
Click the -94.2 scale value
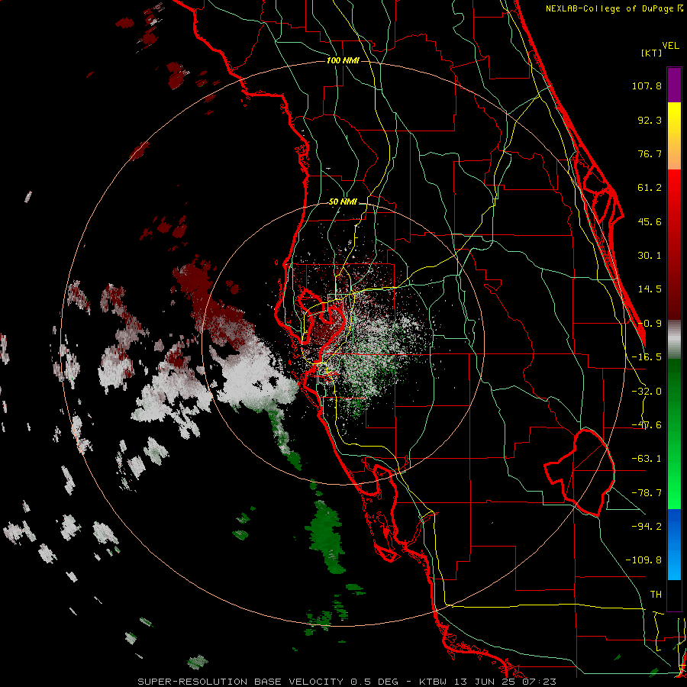[x=647, y=526]
